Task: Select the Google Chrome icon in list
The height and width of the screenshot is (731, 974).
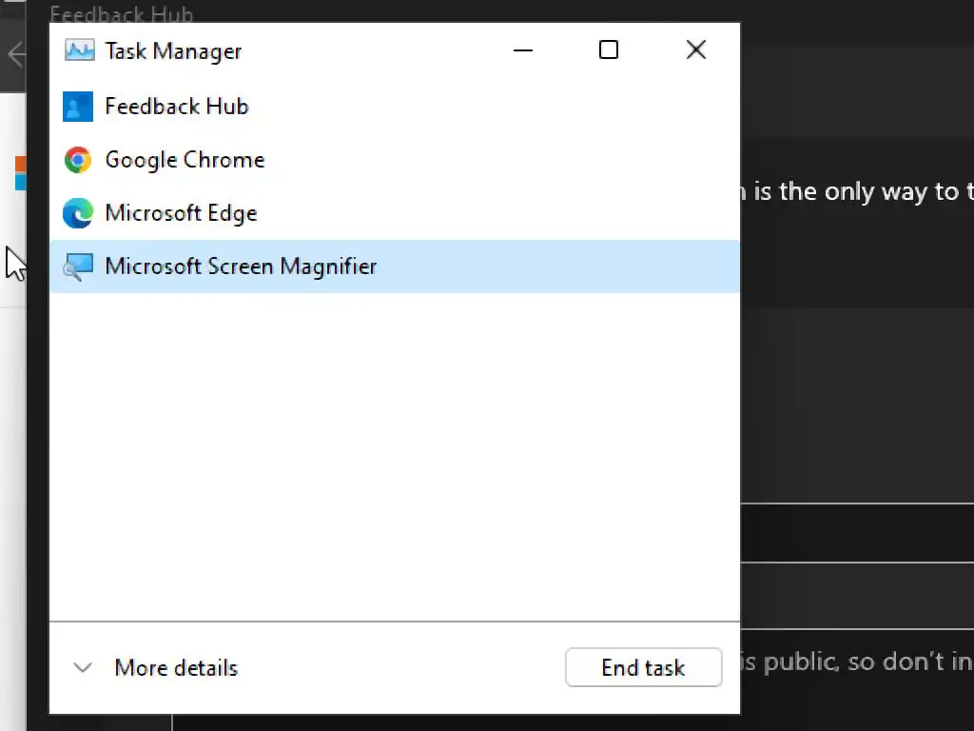Action: (78, 160)
